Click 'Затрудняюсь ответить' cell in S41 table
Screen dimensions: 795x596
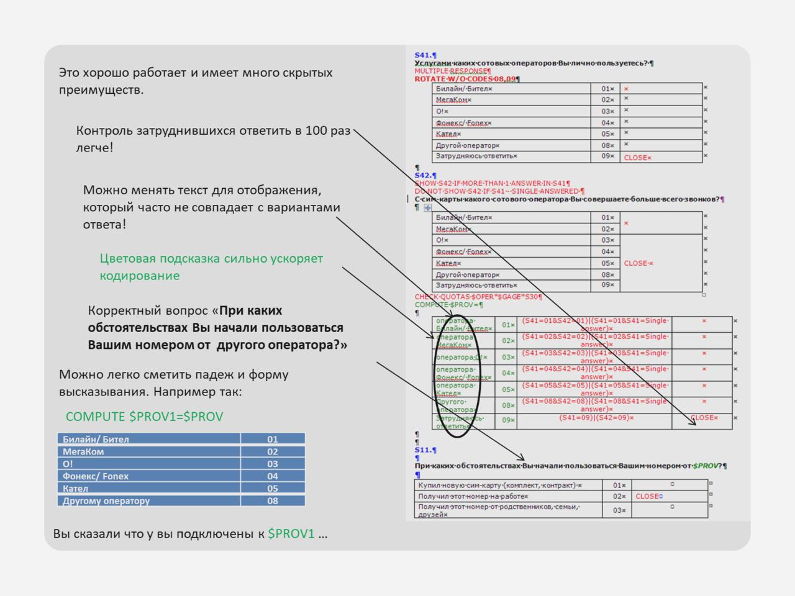[x=511, y=156]
